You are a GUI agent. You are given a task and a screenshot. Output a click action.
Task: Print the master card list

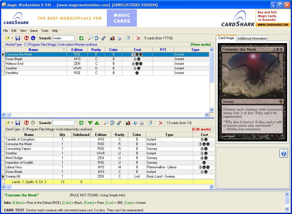click(x=119, y=38)
